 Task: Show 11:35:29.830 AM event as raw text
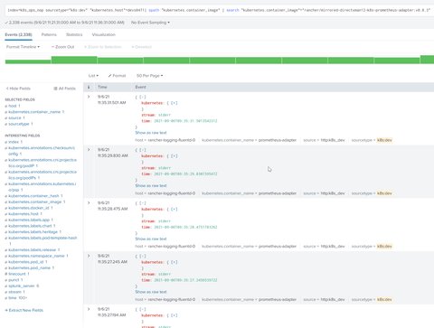click(151, 185)
